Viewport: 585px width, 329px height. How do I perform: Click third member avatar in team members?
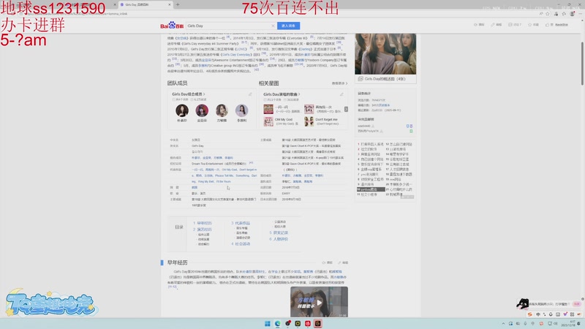(x=222, y=110)
